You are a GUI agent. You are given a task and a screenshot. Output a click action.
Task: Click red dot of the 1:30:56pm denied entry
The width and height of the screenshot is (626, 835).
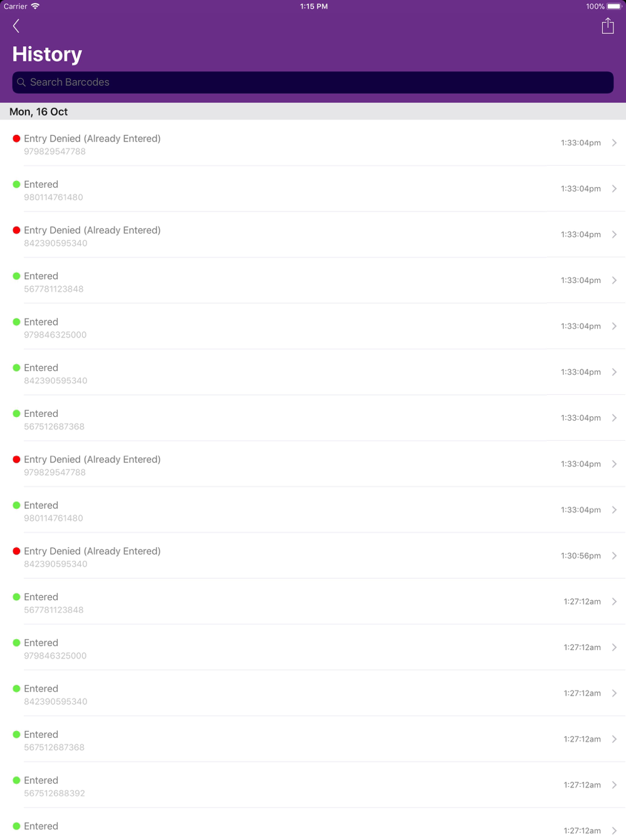pyautogui.click(x=16, y=551)
